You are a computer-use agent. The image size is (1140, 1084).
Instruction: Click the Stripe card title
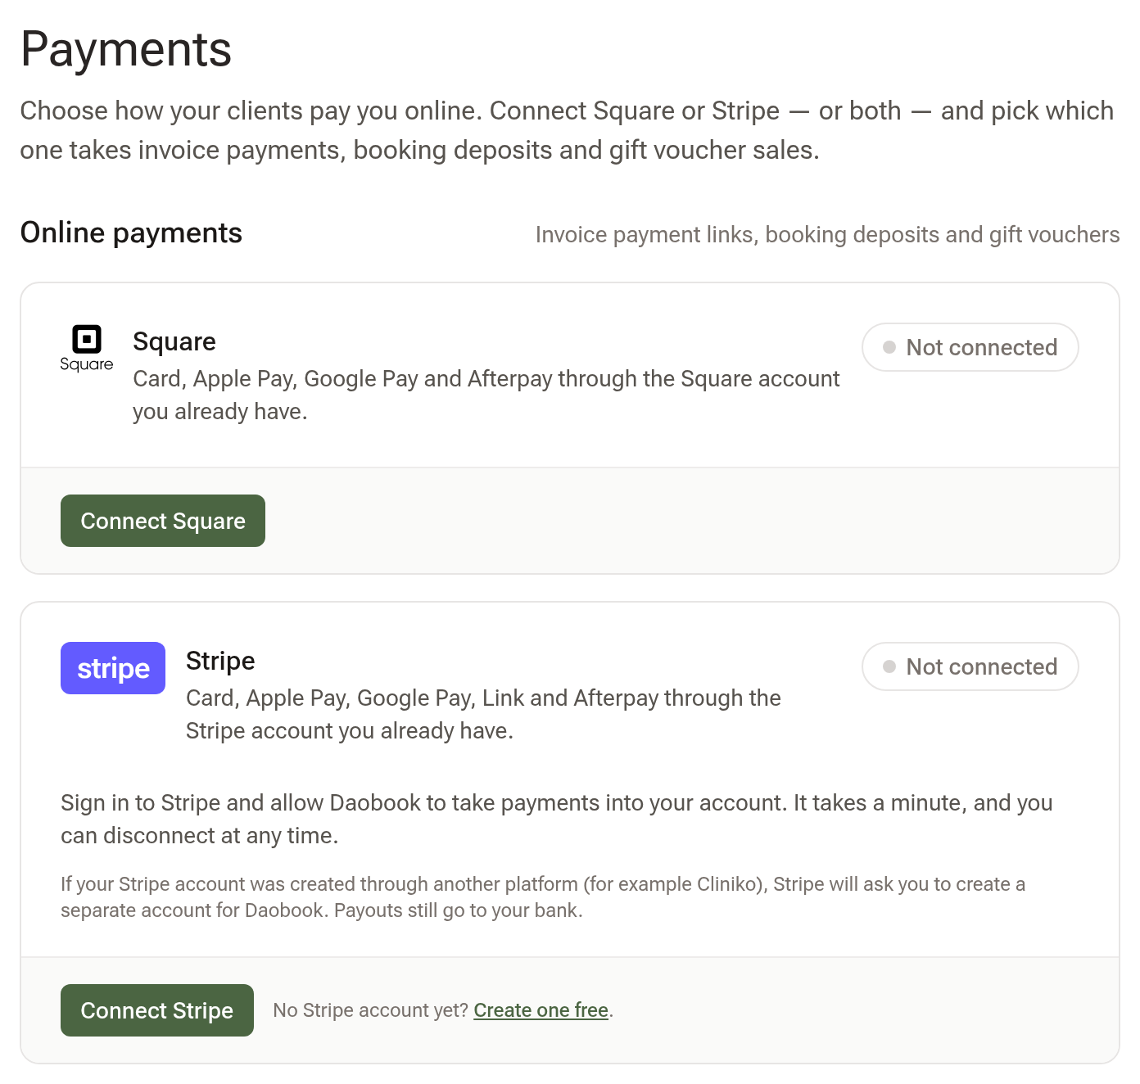click(x=220, y=661)
